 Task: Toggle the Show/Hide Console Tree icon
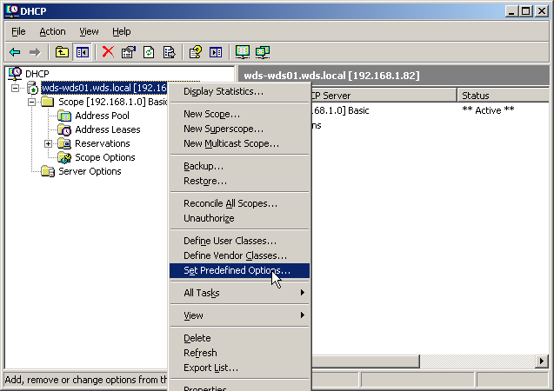(83, 52)
